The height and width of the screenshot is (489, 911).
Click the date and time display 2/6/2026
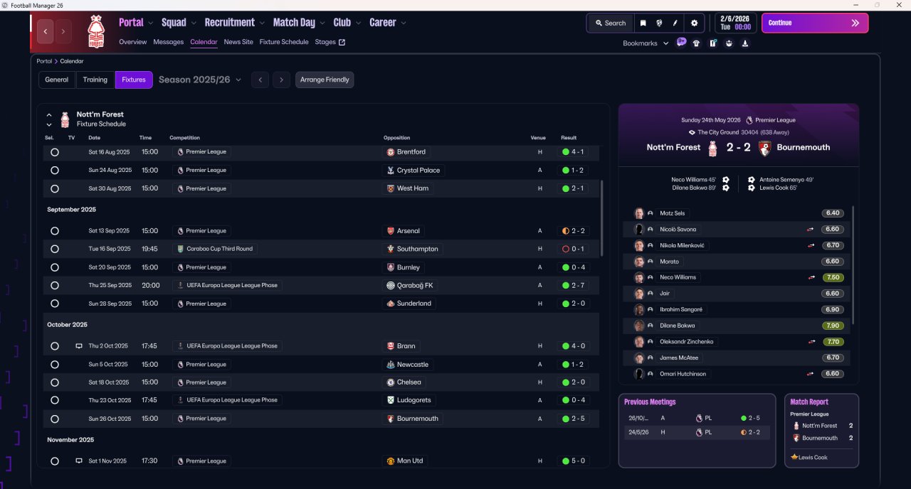click(736, 23)
